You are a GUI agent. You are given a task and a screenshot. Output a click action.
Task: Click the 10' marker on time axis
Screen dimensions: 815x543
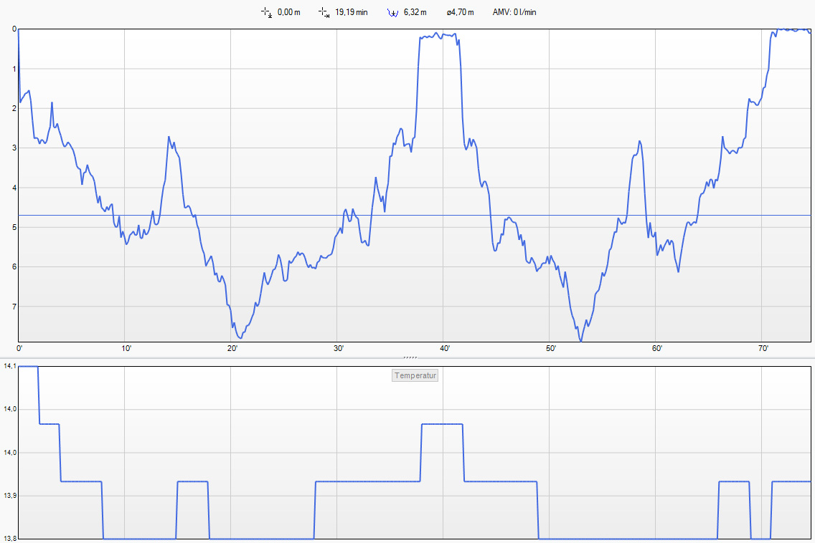[126, 349]
